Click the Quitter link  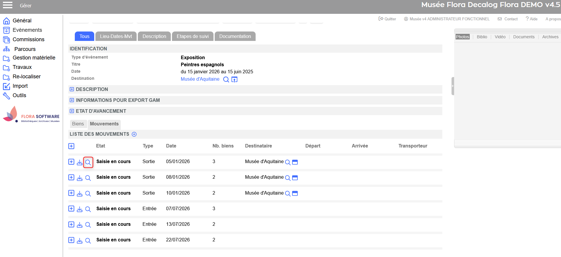point(387,19)
